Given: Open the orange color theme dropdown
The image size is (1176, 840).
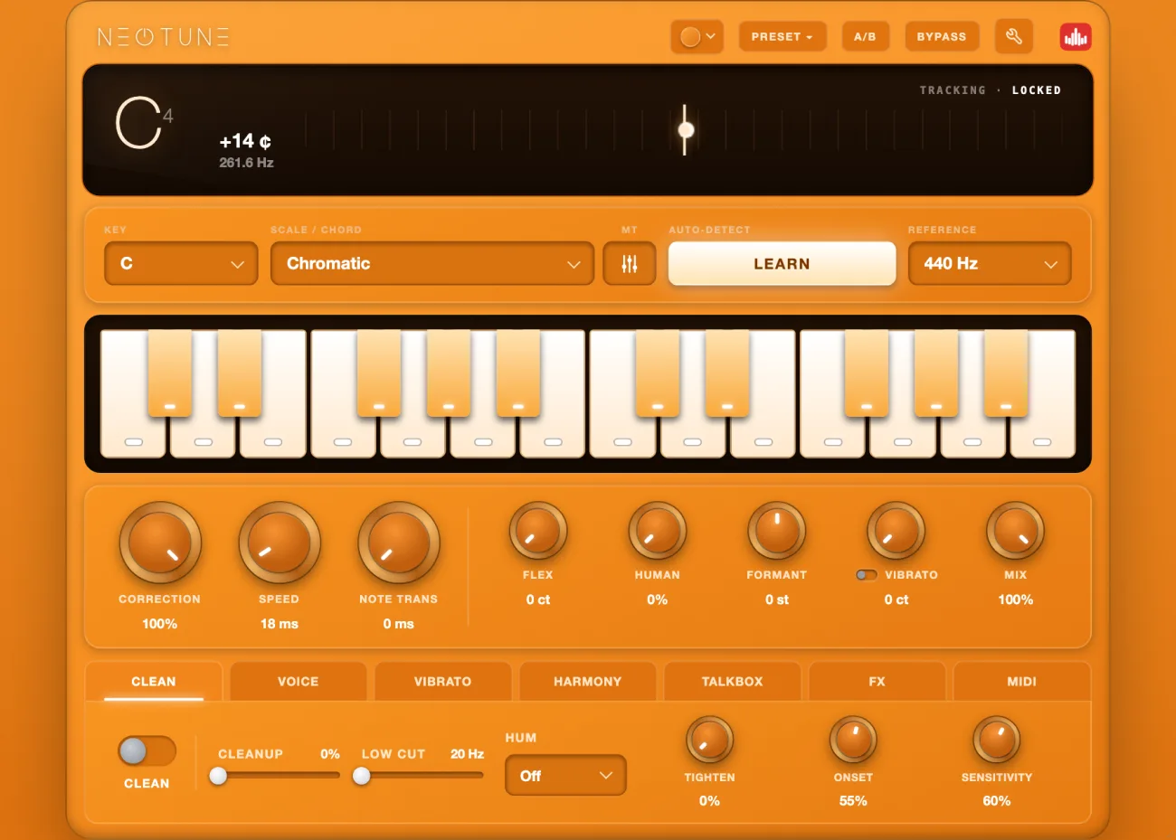Looking at the screenshot, I should point(697,37).
